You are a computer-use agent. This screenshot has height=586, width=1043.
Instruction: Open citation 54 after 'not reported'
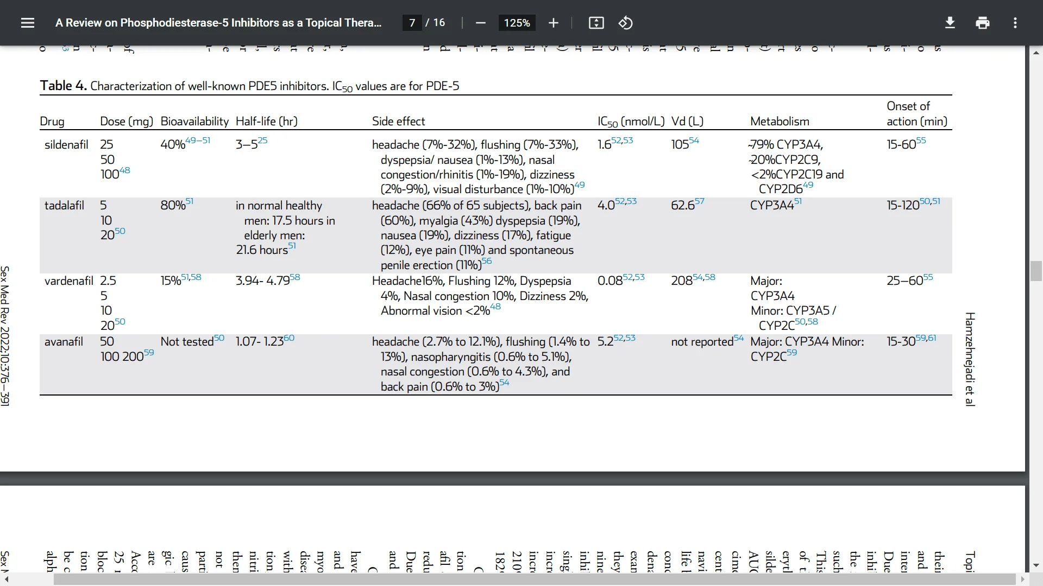739,337
